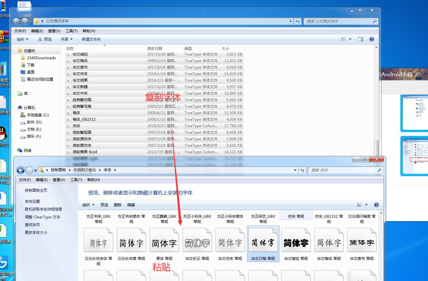
Task: Toggle the preview pane in the font folder window
Action: (361, 39)
